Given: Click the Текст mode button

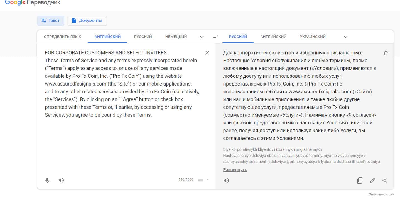Looking at the screenshot, I should point(51,21).
